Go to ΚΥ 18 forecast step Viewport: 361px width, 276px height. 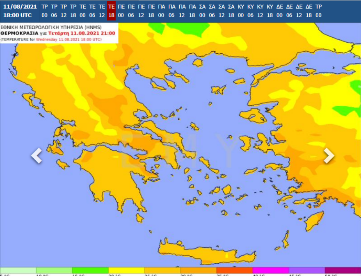(270, 11)
